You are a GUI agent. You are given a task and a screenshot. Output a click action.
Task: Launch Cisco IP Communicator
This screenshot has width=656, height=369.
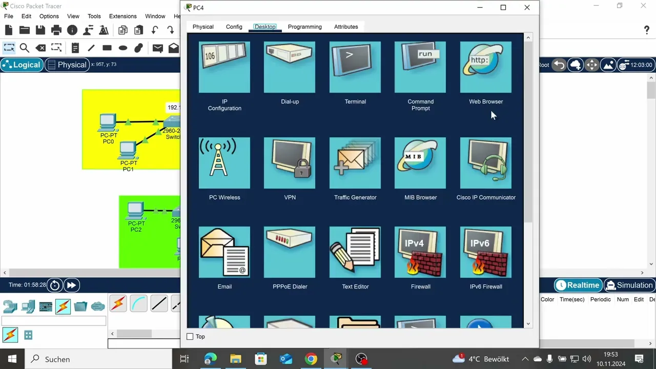coord(486,163)
